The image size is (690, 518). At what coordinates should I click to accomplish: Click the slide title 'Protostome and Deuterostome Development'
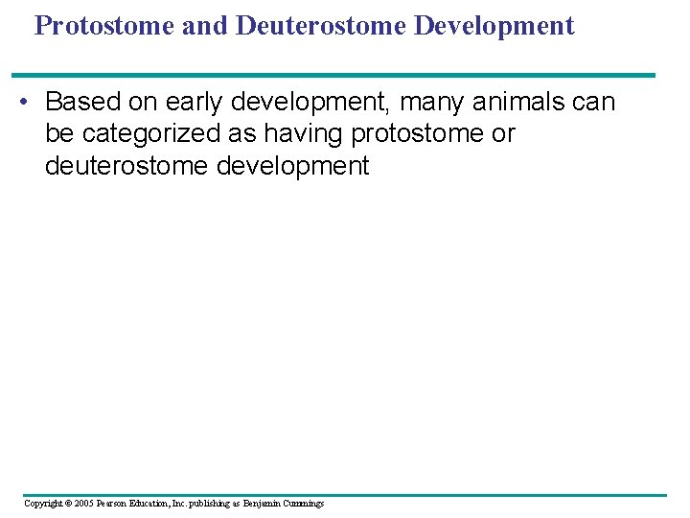pyautogui.click(x=305, y=27)
